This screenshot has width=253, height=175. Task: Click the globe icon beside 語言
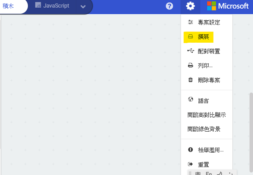[190, 100]
